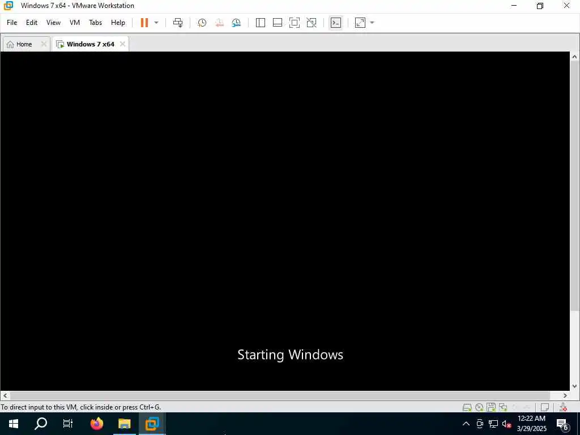Click the hard disk device status icon
Screen dimensions: 580x435
click(x=467, y=407)
